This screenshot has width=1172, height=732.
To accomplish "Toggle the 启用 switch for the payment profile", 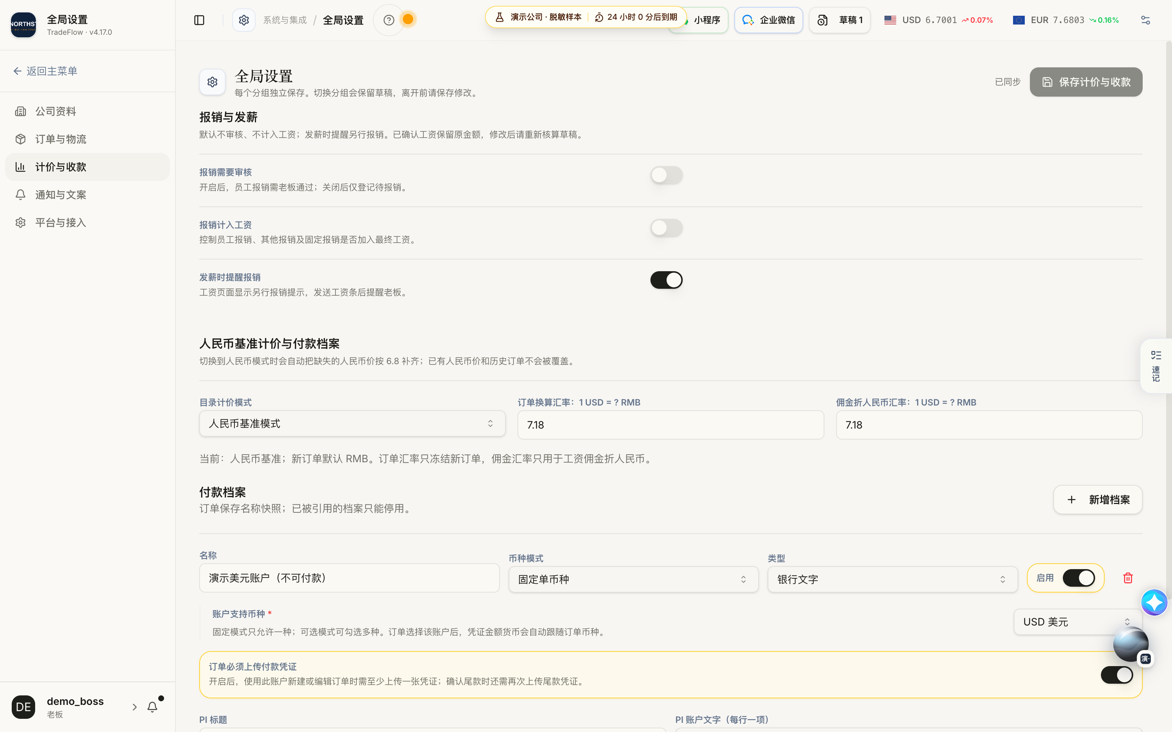I will tap(1079, 578).
